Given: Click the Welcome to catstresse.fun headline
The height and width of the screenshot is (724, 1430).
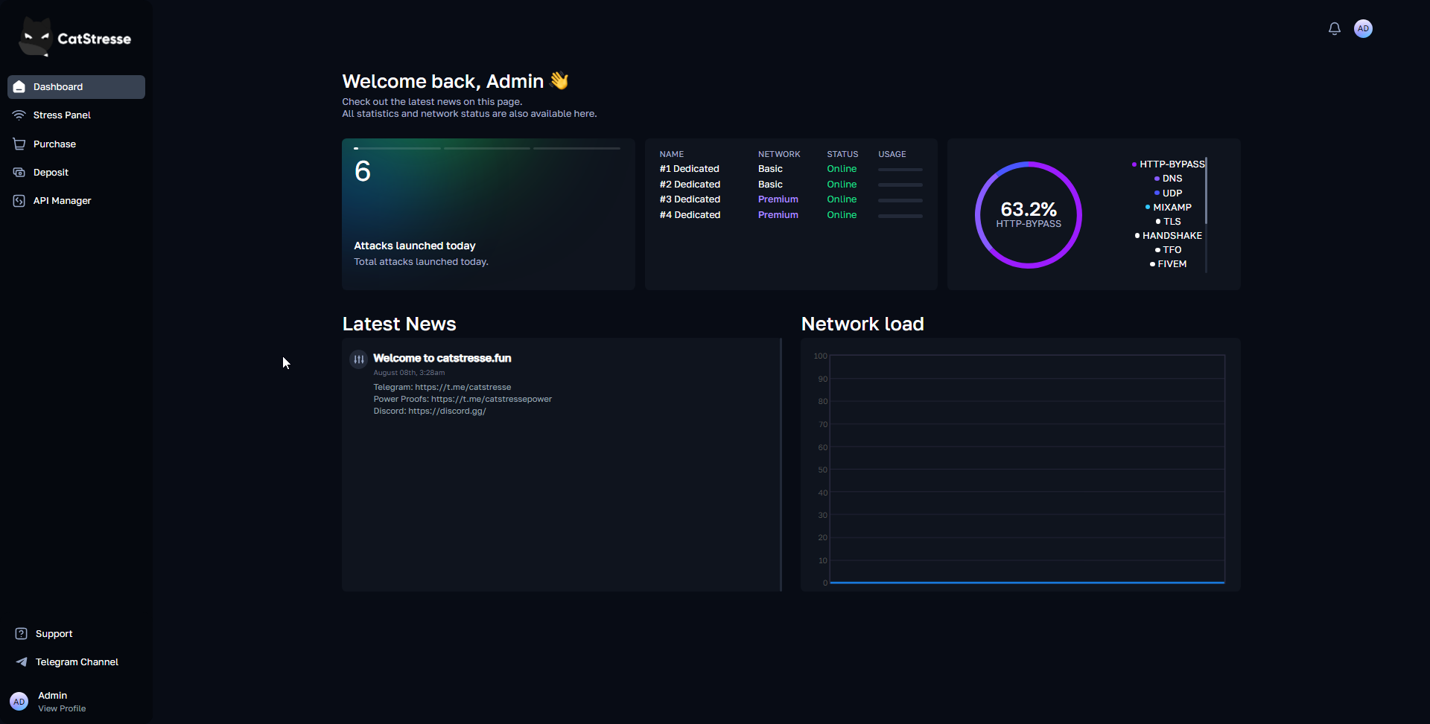Looking at the screenshot, I should [442, 359].
